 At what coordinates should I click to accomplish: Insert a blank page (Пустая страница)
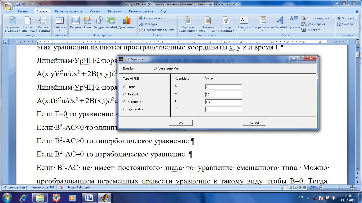(x=28, y=24)
